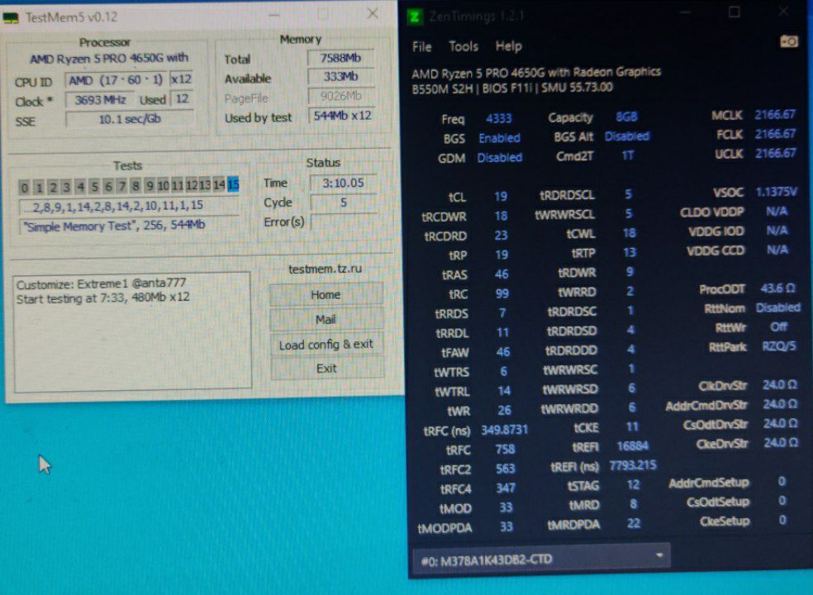Click the empty Error(s) field
The width and height of the screenshot is (813, 595).
[x=343, y=222]
